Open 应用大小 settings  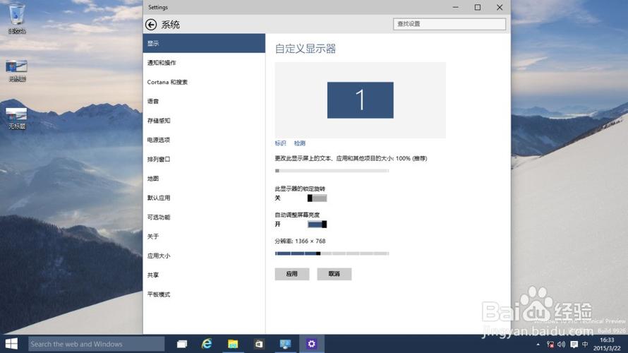[x=204, y=256]
